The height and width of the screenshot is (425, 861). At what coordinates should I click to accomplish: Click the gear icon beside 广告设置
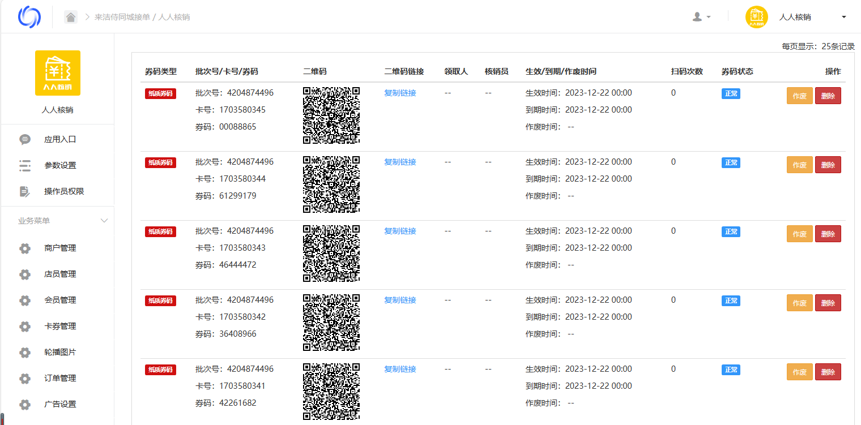click(25, 404)
